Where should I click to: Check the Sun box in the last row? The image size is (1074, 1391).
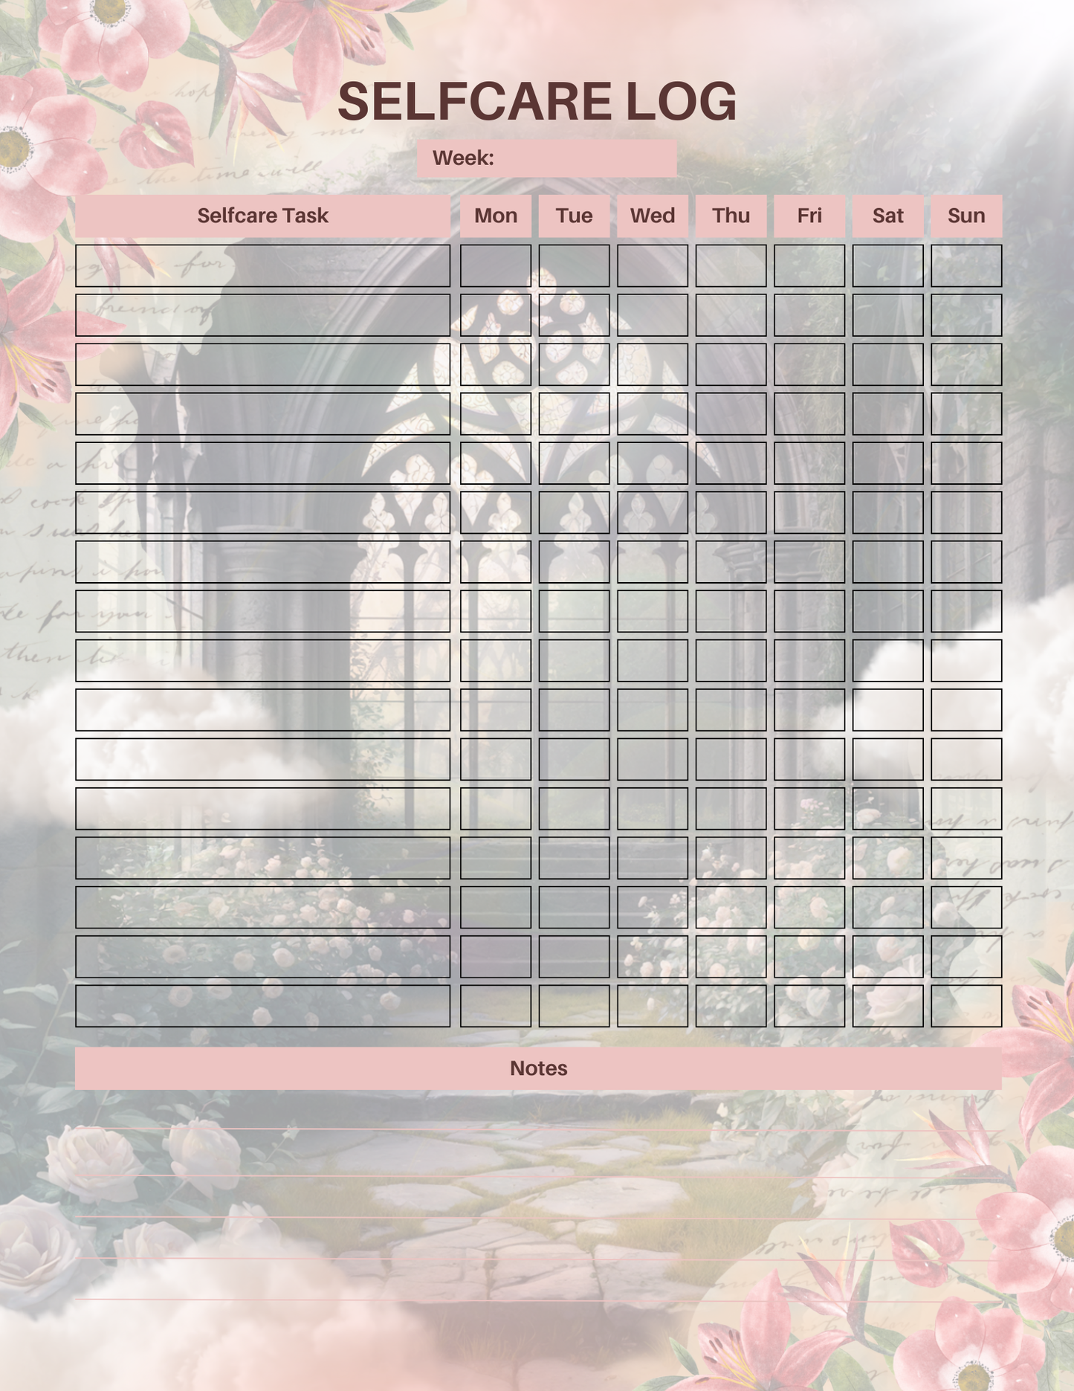coord(966,1006)
